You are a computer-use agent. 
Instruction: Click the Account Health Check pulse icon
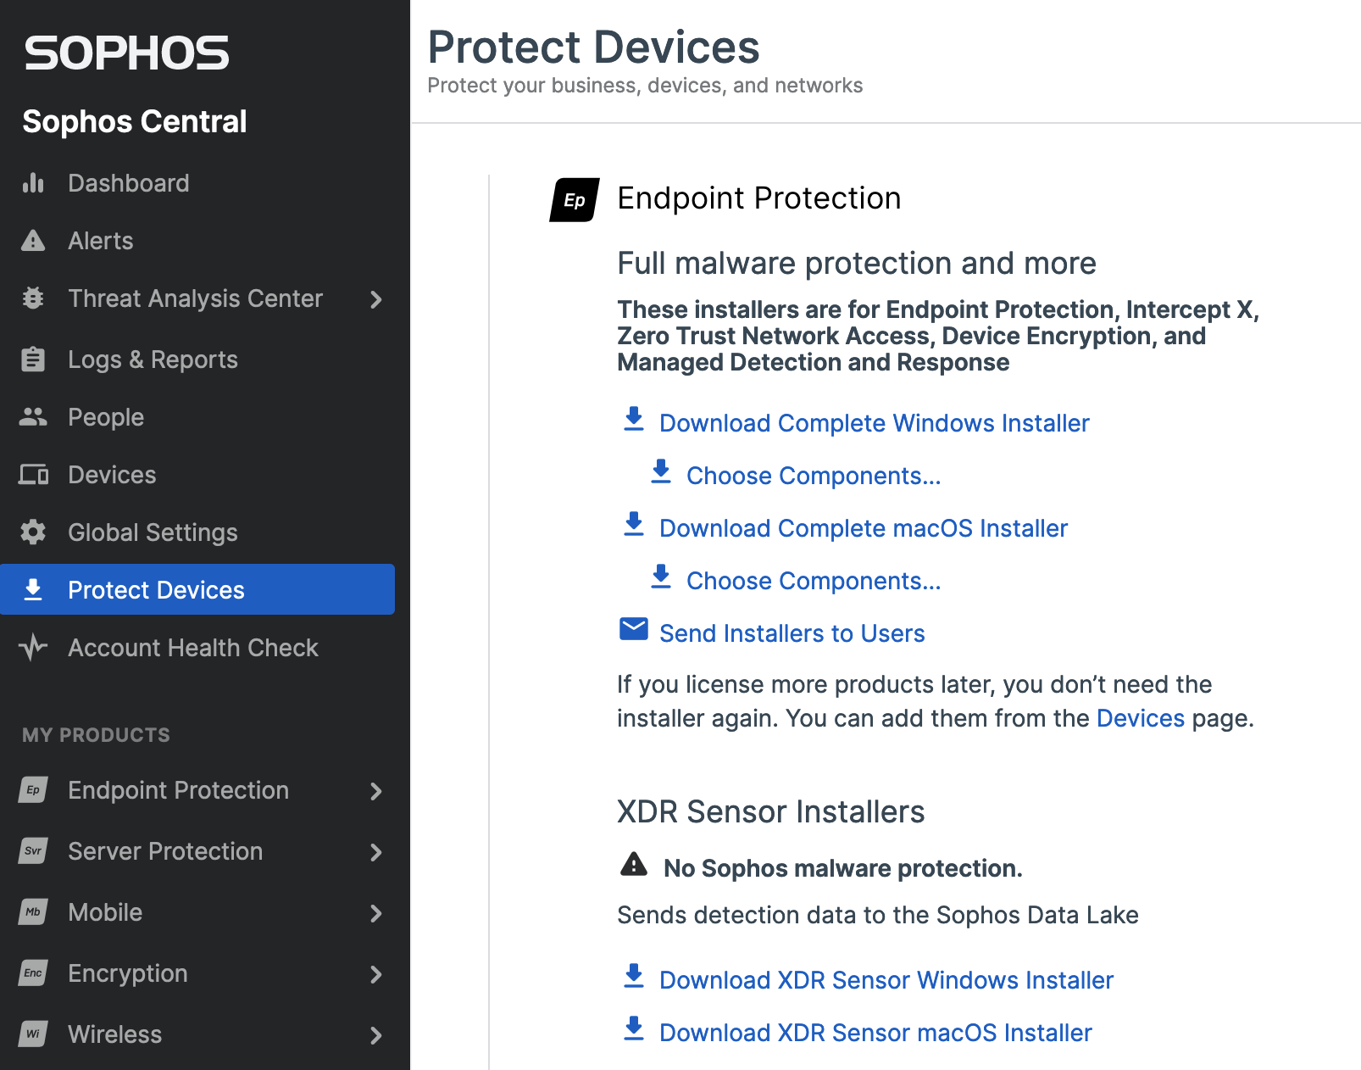pos(33,648)
